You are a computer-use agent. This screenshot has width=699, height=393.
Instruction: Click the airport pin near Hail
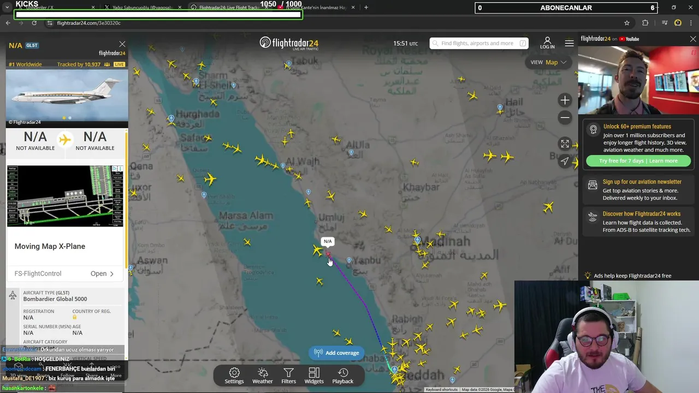pyautogui.click(x=500, y=108)
